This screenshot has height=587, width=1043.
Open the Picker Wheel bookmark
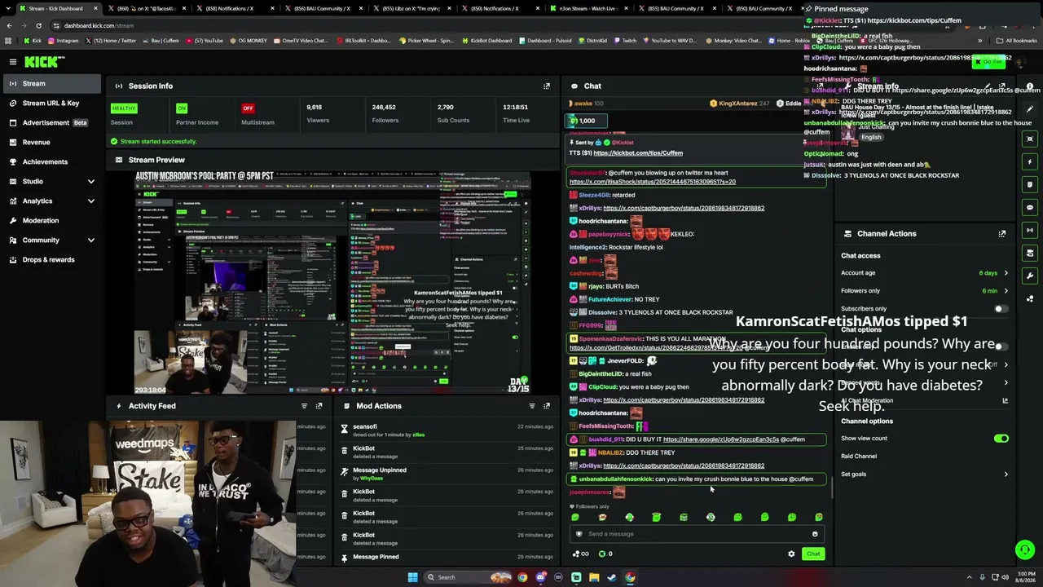point(429,41)
